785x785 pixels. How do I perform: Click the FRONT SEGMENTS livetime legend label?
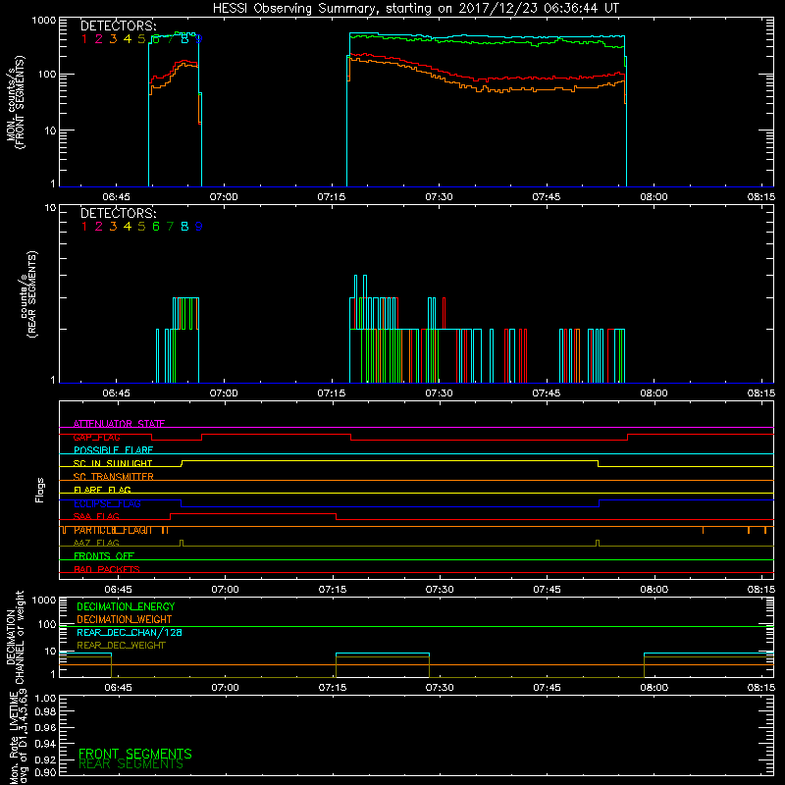coord(135,754)
